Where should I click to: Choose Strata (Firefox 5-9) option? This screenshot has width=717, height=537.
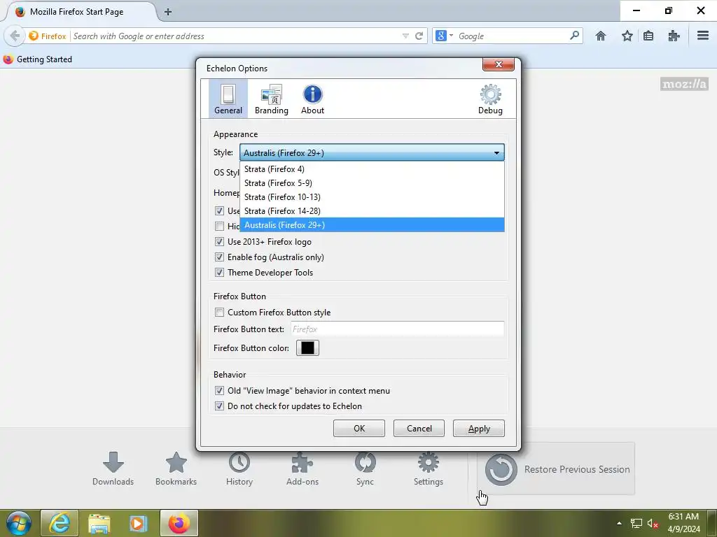[x=372, y=183]
